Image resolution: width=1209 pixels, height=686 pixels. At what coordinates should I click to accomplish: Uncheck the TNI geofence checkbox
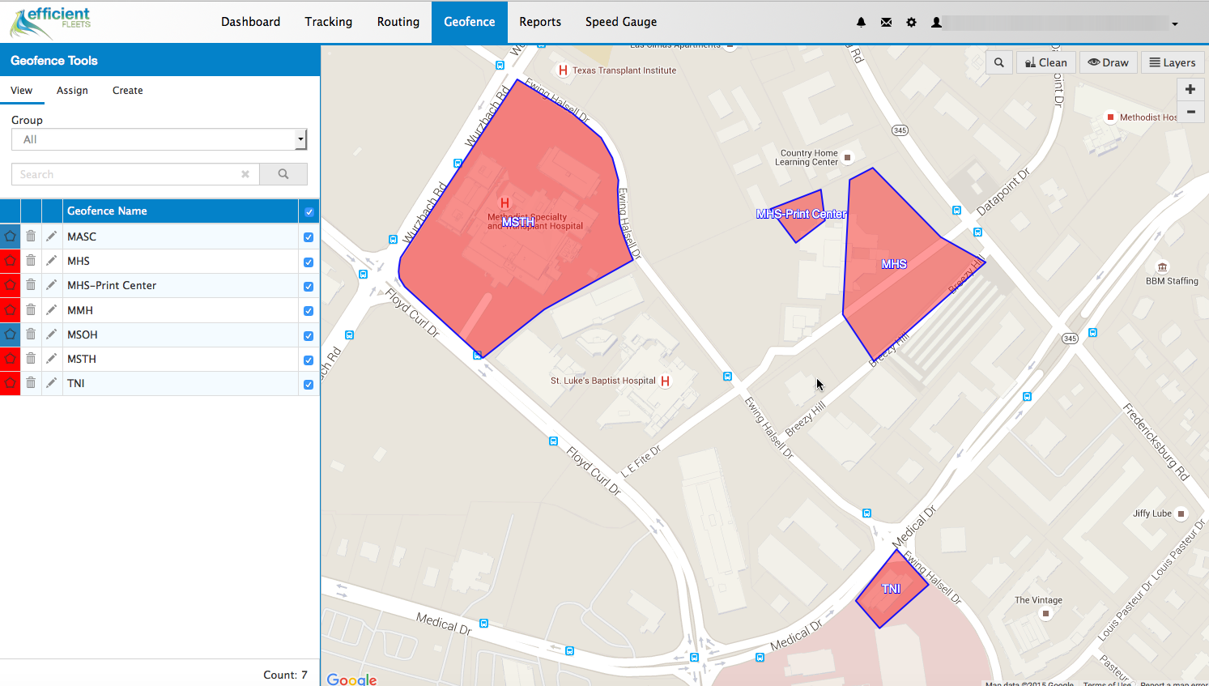[x=309, y=385]
